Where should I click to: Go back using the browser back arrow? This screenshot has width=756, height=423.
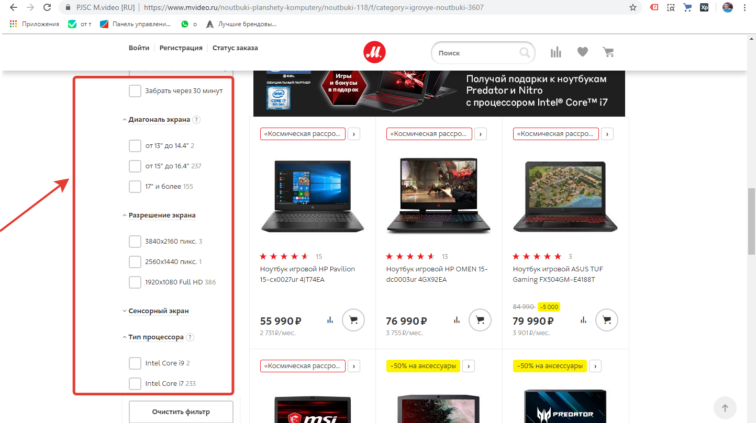(x=14, y=8)
